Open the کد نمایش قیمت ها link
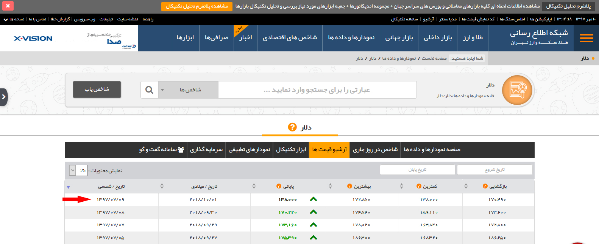The width and height of the screenshot is (599, 244). click(x=478, y=19)
